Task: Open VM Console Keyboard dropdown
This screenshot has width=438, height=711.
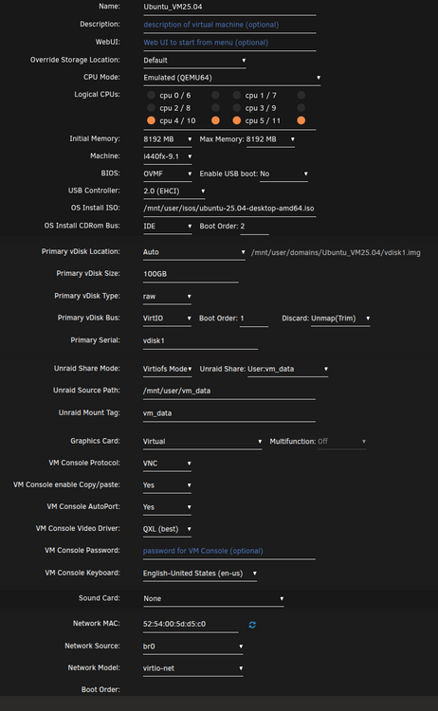Action: [x=200, y=574]
